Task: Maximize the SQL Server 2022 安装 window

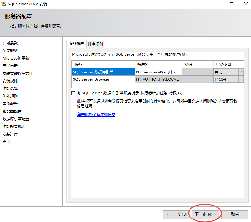Action: (x=231, y=4)
